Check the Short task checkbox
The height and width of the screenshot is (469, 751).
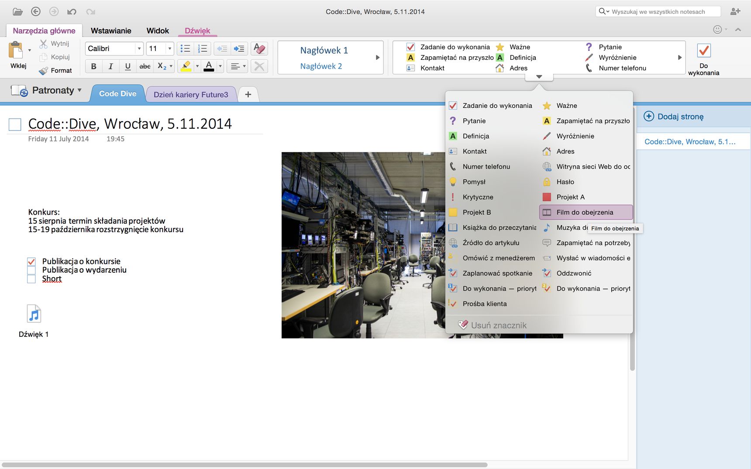(x=31, y=279)
